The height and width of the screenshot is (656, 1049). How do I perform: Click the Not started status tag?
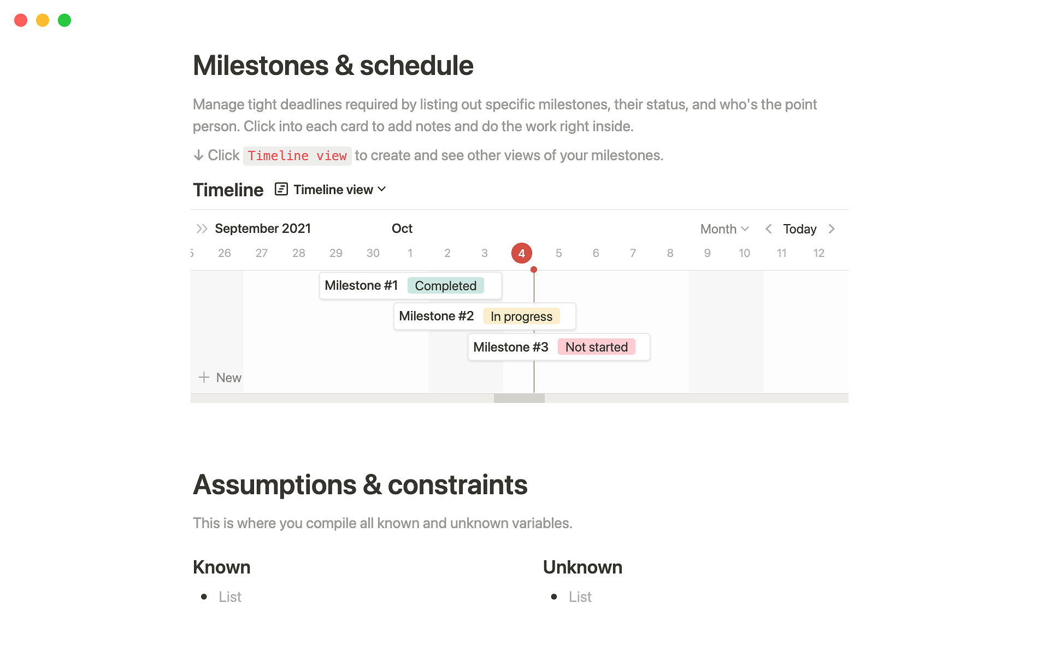[x=596, y=347]
